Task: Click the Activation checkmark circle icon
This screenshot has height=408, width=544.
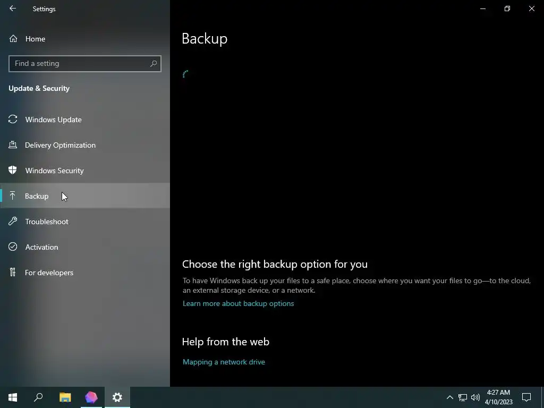Action: pos(13,246)
